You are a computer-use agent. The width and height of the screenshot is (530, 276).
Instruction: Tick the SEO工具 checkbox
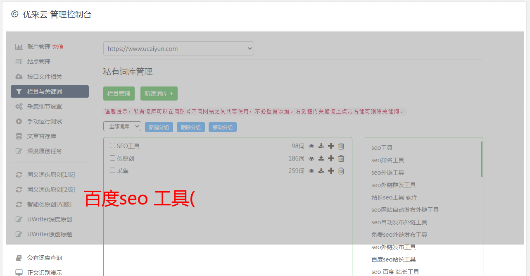112,146
